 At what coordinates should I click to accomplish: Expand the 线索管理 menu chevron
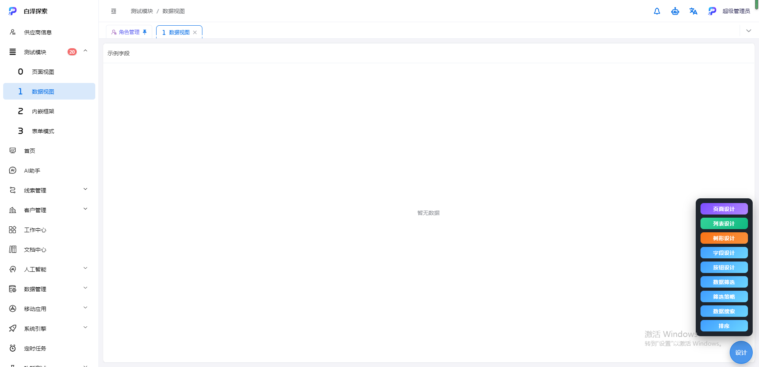[x=85, y=189]
